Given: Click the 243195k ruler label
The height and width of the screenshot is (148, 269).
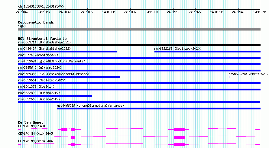Looking at the screenshot, I should [x=260, y=12].
